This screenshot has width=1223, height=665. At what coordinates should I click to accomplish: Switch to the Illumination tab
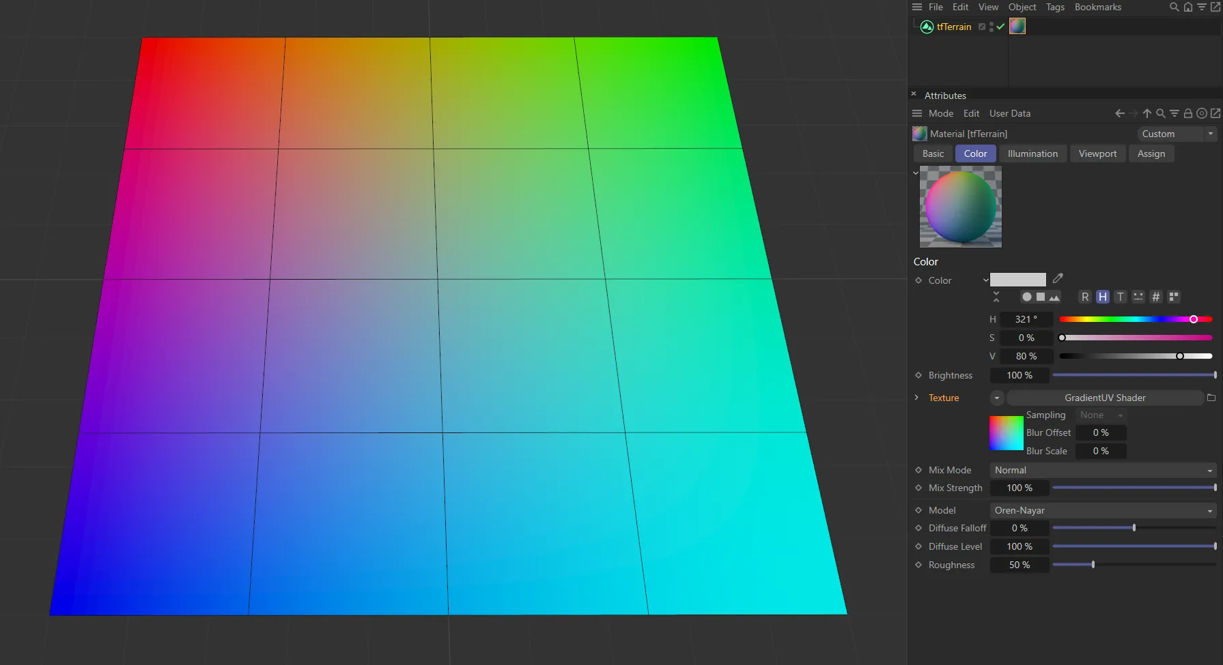coord(1032,154)
